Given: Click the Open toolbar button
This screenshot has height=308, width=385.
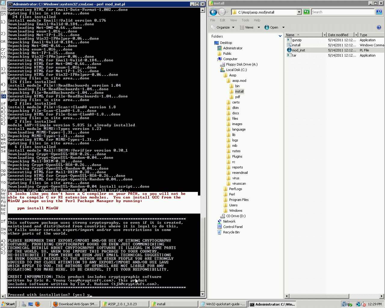Looking at the screenshot, I should coord(271,27).
